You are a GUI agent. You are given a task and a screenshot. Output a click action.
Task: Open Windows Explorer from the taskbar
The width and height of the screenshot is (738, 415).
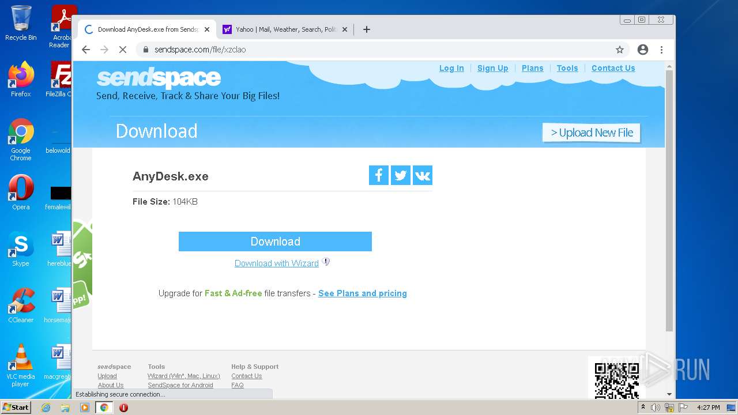pyautogui.click(x=65, y=408)
